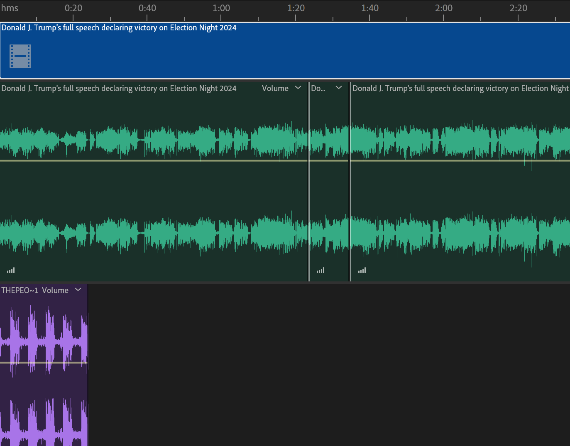Viewport: 570px width, 446px height.
Task: Open the chevron dropdown on the 'Do...' clip
Action: (x=339, y=88)
